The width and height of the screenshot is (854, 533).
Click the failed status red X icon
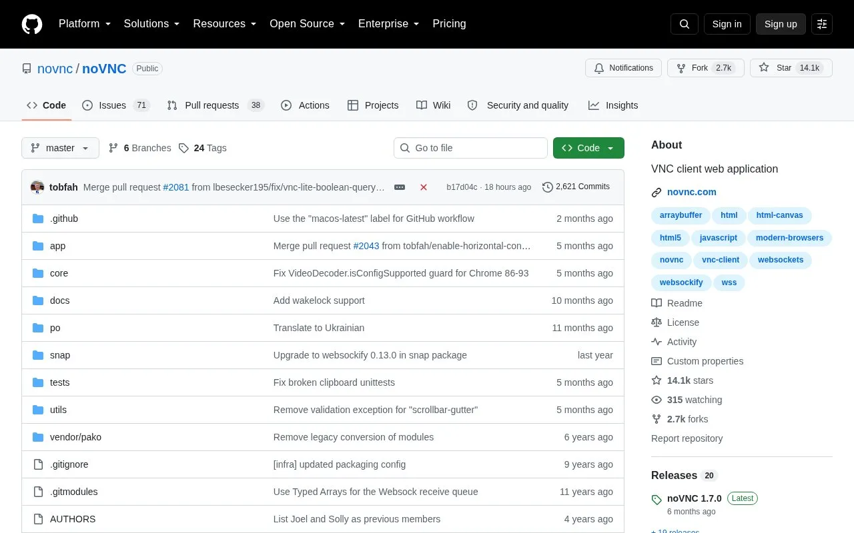click(424, 187)
